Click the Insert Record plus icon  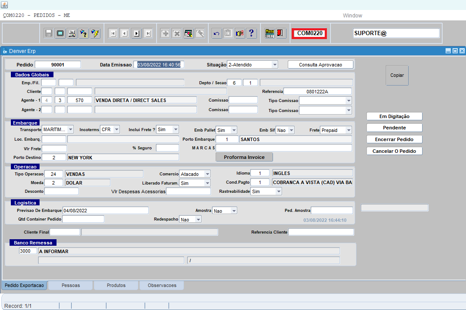[x=165, y=33]
